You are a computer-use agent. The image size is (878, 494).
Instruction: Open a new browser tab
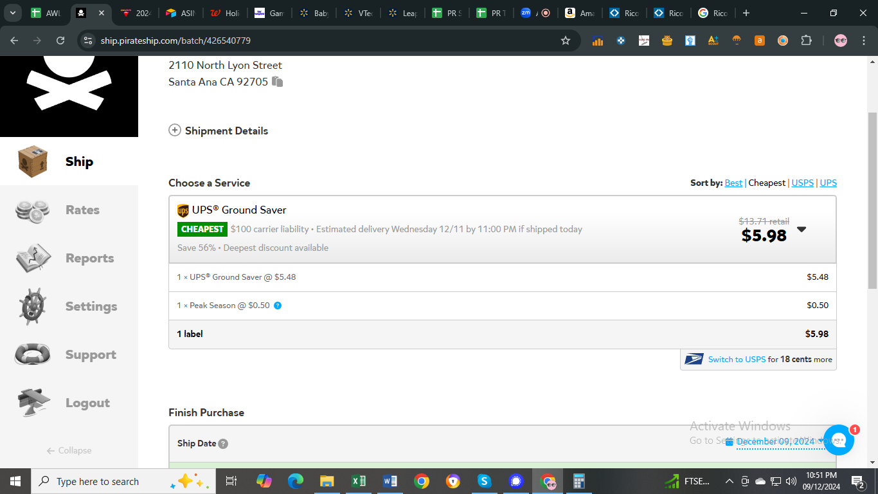tap(746, 13)
